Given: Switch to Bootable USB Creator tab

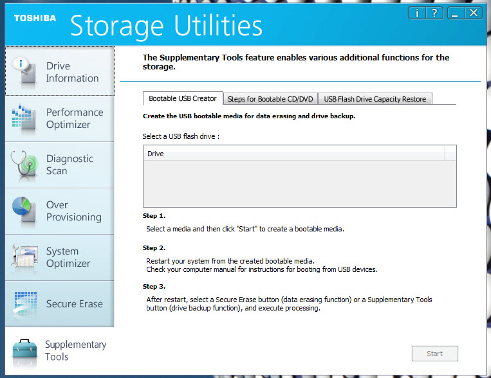Looking at the screenshot, I should pyautogui.click(x=183, y=98).
